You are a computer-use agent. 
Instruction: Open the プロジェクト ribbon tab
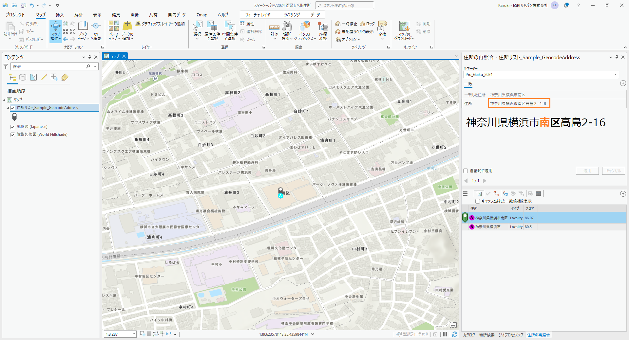15,15
